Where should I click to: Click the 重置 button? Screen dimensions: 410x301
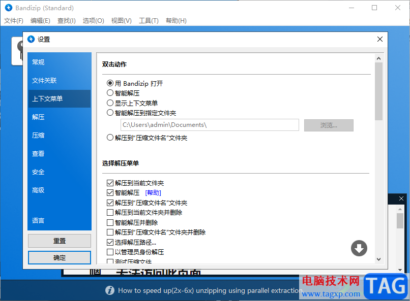pos(60,241)
